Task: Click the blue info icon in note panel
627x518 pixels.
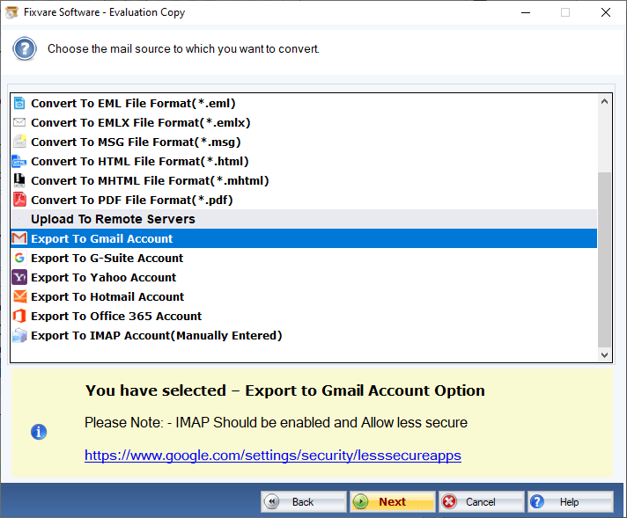Action: pyautogui.click(x=39, y=432)
